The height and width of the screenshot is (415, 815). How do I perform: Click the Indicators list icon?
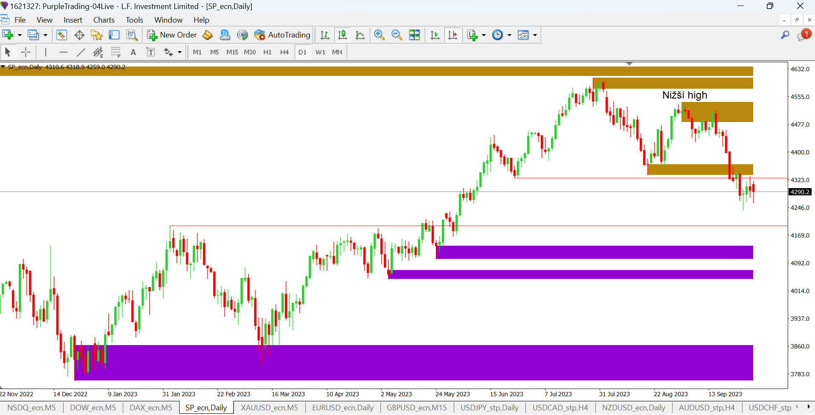click(x=472, y=35)
